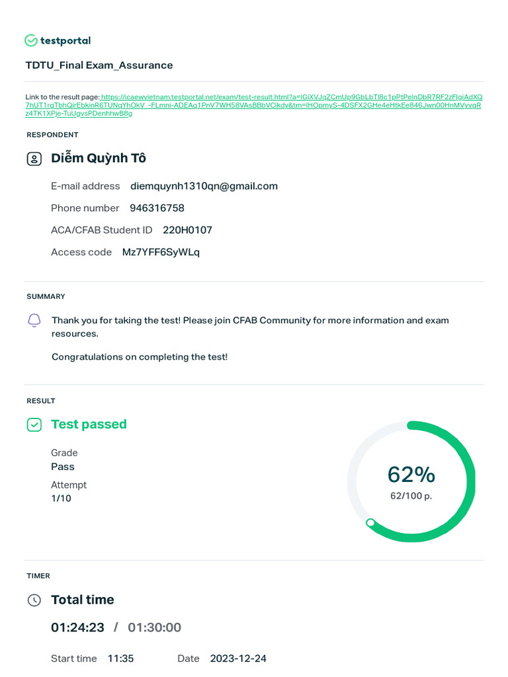
Task: Click the phone number 946316758
Action: [x=157, y=208]
